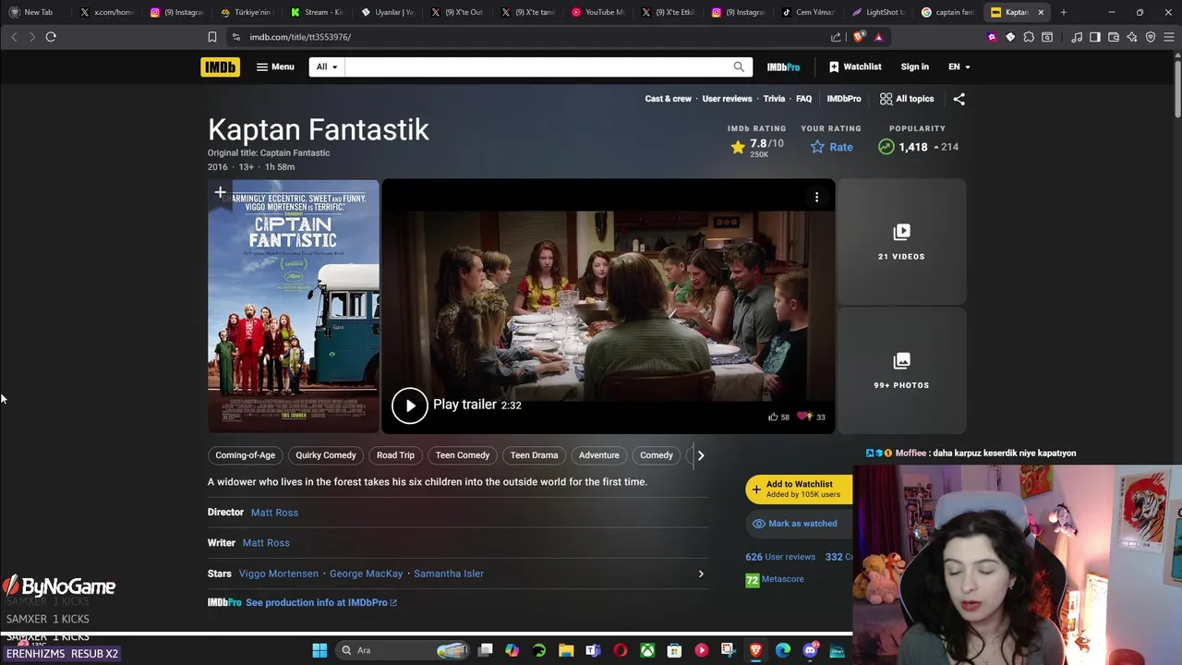Click Sign in
The image size is (1182, 665).
coord(914,66)
